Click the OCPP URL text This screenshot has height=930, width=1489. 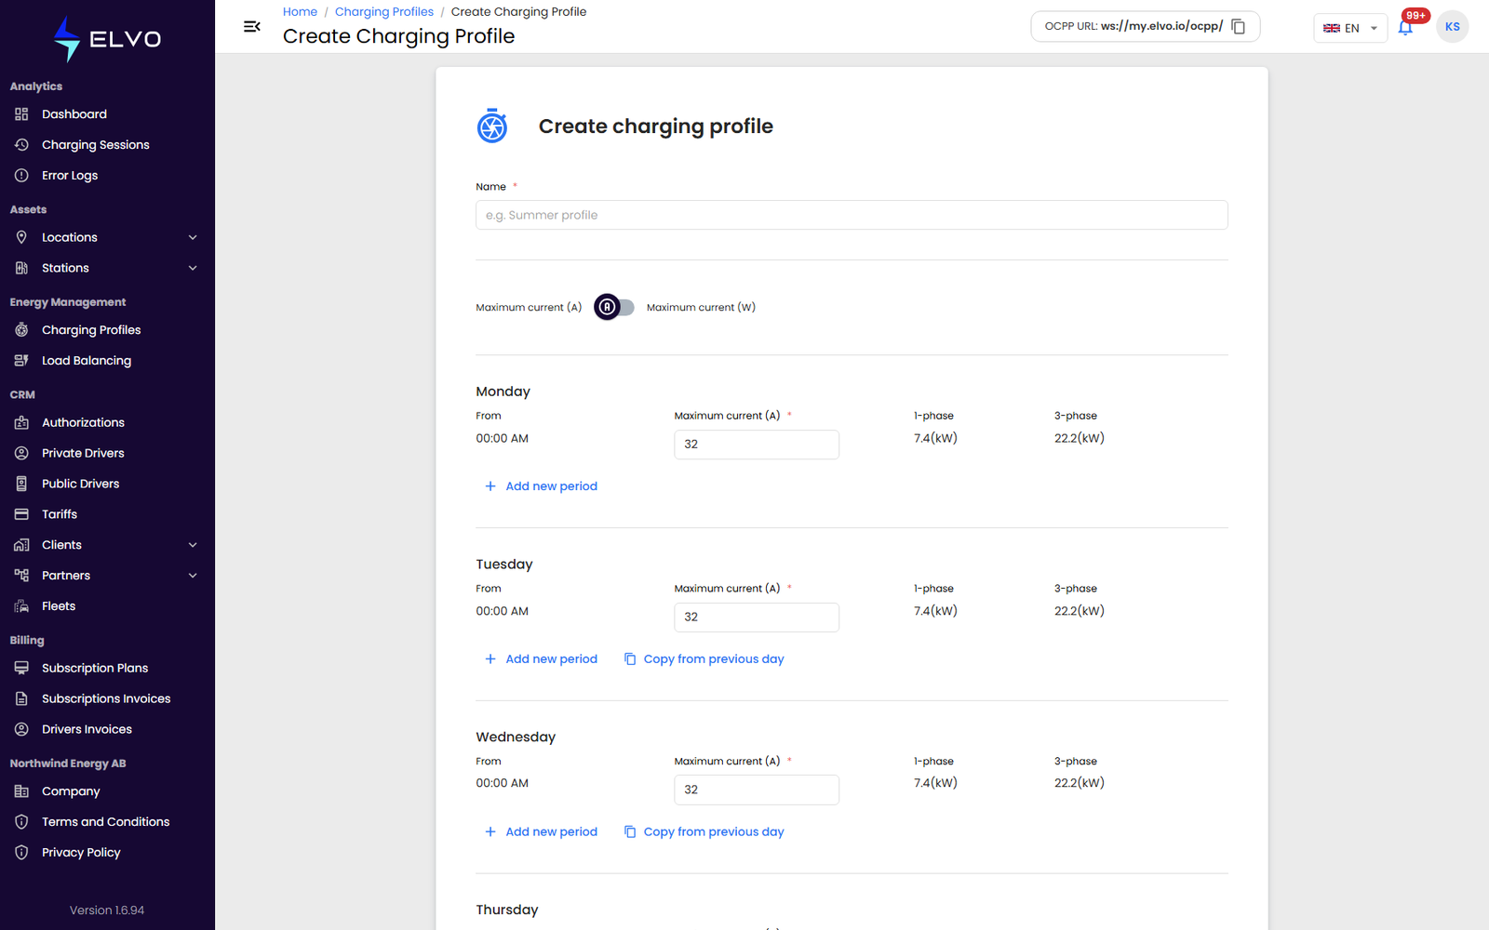click(1134, 26)
